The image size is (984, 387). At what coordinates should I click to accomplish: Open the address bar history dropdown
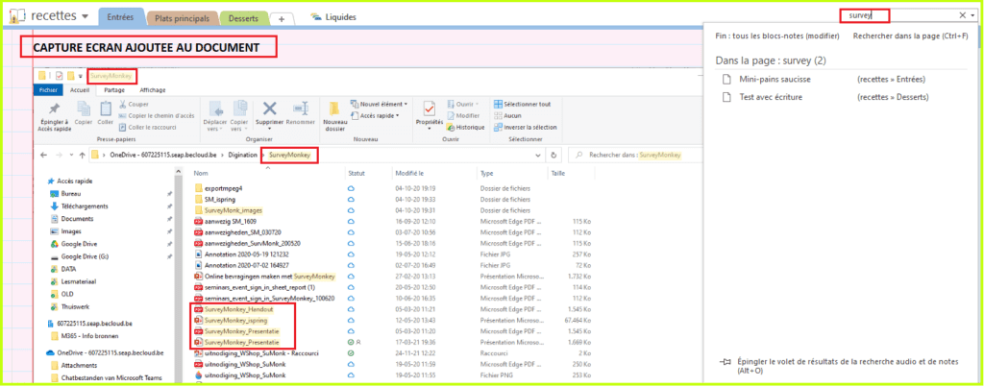pyautogui.click(x=539, y=155)
